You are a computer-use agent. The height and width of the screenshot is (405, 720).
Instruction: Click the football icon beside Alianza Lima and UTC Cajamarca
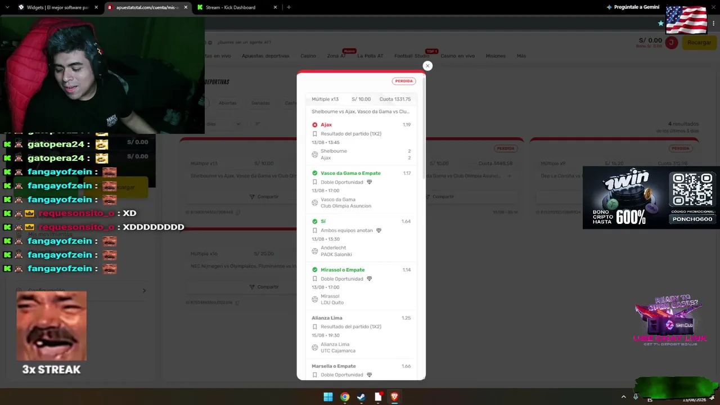pyautogui.click(x=315, y=348)
